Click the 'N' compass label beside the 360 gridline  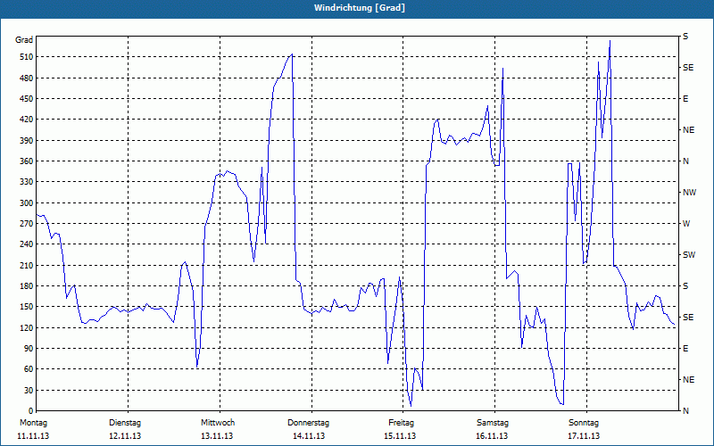685,161
